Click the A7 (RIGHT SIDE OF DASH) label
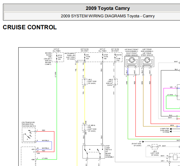The image size is (180, 166). click(x=136, y=144)
